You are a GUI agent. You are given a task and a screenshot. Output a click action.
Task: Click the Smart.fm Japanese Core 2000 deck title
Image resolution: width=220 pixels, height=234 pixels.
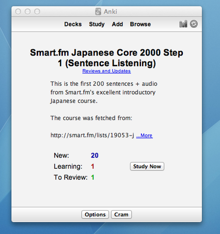pyautogui.click(x=106, y=58)
